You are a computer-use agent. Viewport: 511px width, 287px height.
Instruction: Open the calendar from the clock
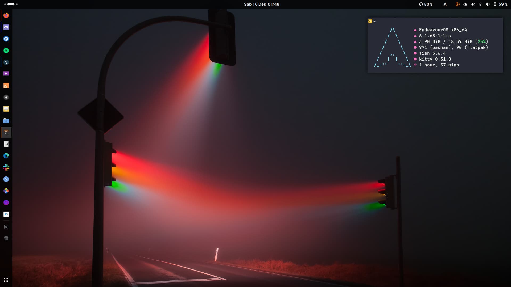click(x=261, y=4)
